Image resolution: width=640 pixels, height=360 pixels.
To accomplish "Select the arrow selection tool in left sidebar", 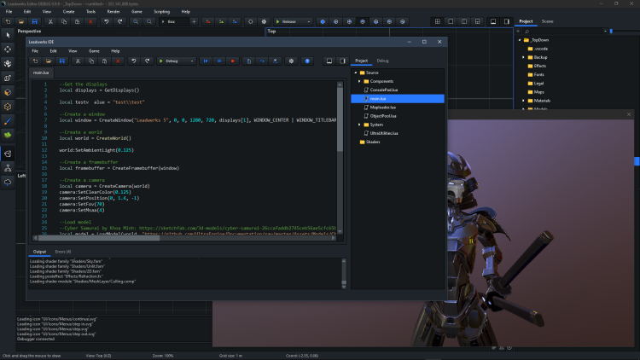I will 8,34.
